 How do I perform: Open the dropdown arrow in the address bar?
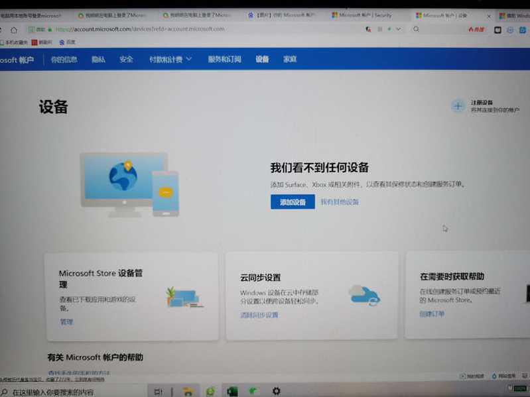pyautogui.click(x=399, y=29)
